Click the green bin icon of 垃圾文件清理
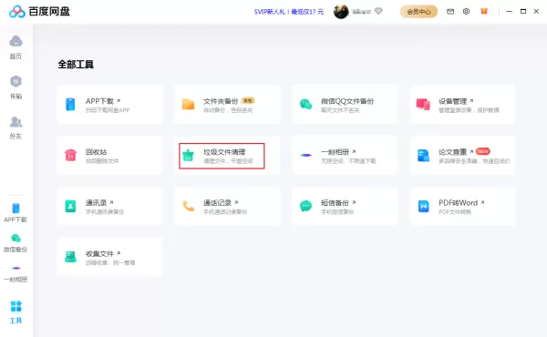 [x=188, y=155]
